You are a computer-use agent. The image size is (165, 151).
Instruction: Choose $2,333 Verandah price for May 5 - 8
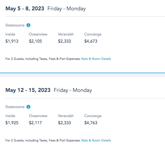pos(64,41)
